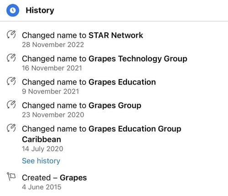Image resolution: width=228 pixels, height=196 pixels.
Task: Click the date 9 November 2021
Action: pyautogui.click(x=51, y=91)
